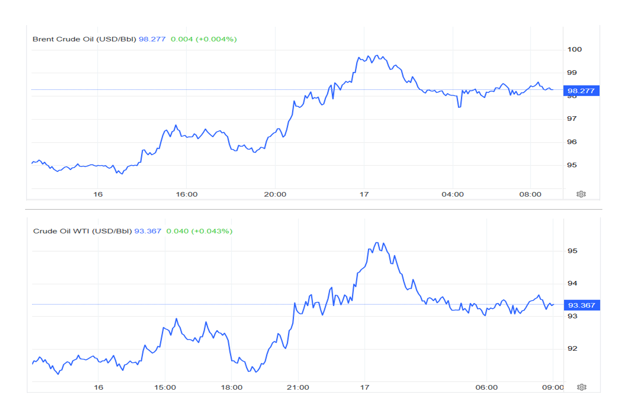Viewport: 627px width, 418px height.
Task: Click the 08:00 time label on Brent chart
Action: click(x=530, y=194)
